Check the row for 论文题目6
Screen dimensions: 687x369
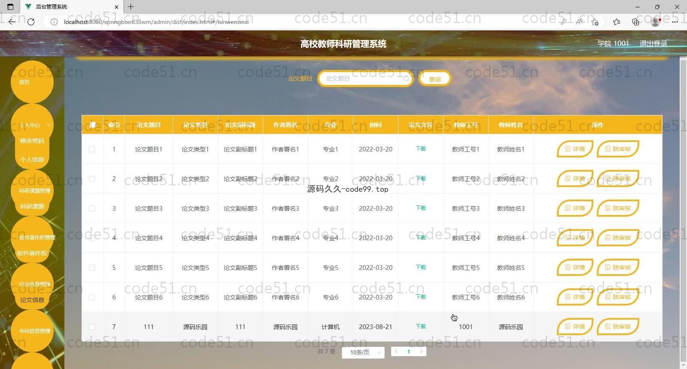[92, 297]
